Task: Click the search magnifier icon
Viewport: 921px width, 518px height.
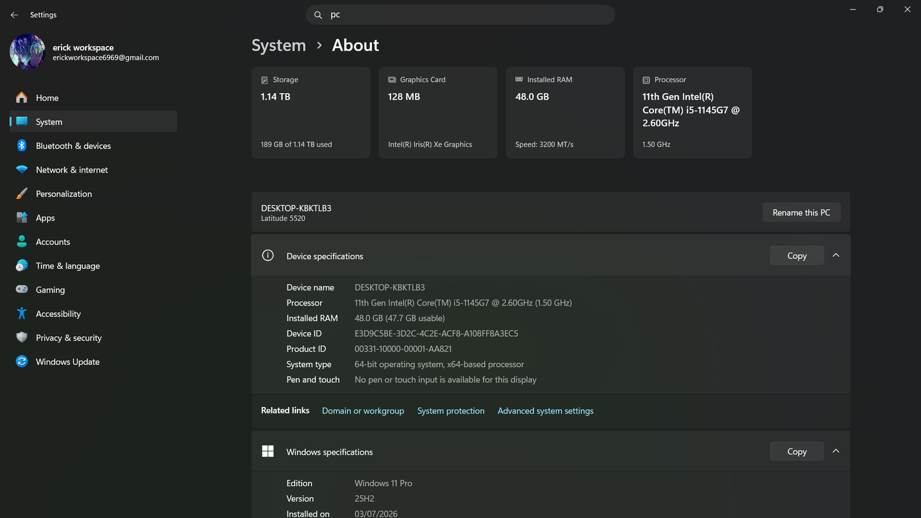Action: tap(318, 15)
